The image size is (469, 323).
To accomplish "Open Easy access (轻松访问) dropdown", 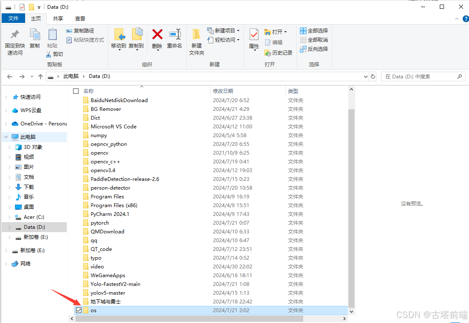I will [x=223, y=40].
